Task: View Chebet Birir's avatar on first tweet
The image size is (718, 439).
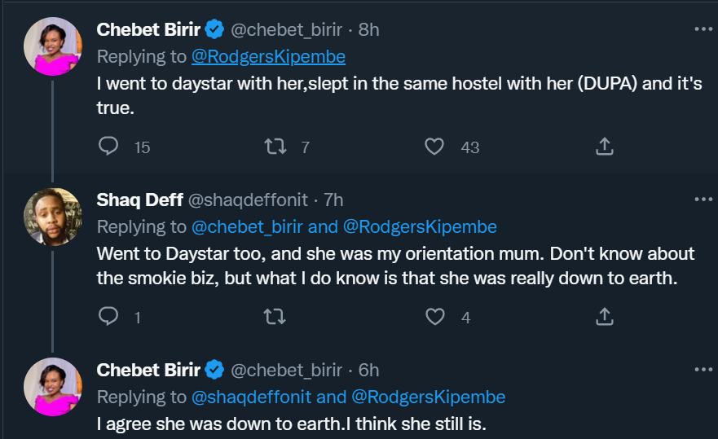Action: 53,46
